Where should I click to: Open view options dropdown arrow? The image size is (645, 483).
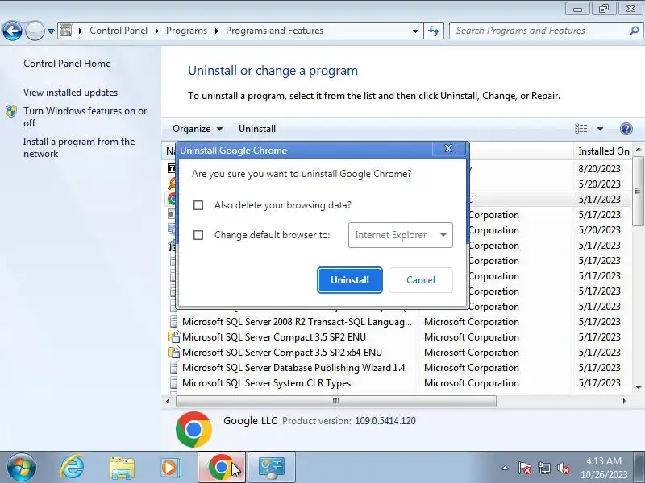[x=600, y=129]
